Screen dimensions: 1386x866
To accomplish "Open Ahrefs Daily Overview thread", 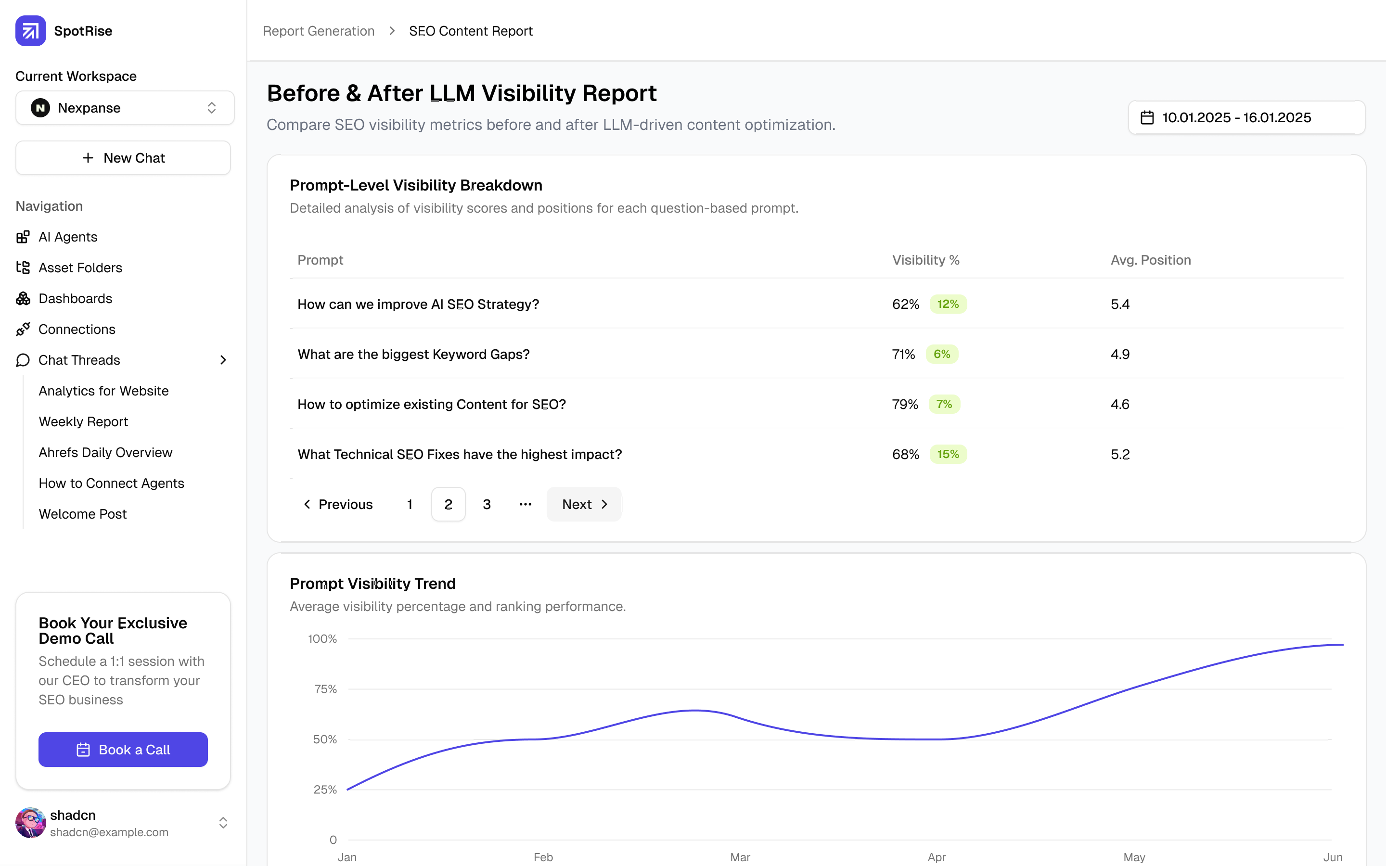I will coord(105,452).
